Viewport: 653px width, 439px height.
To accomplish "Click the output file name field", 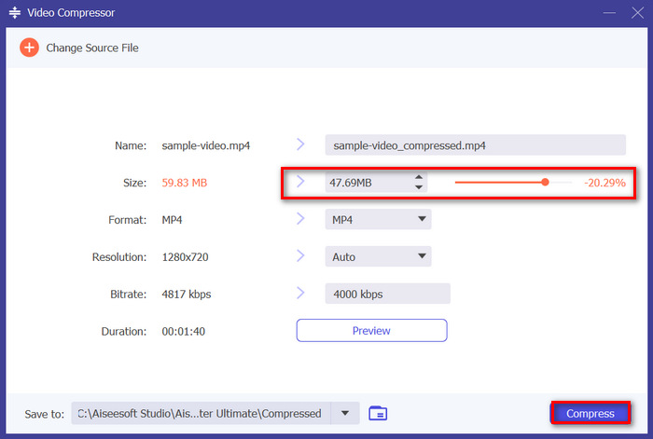I will coord(474,145).
